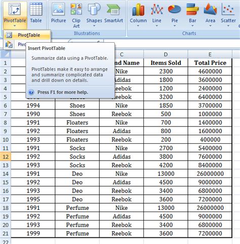Select column D header
Image resolution: width=240 pixels, height=244 pixels.
[x=166, y=54]
